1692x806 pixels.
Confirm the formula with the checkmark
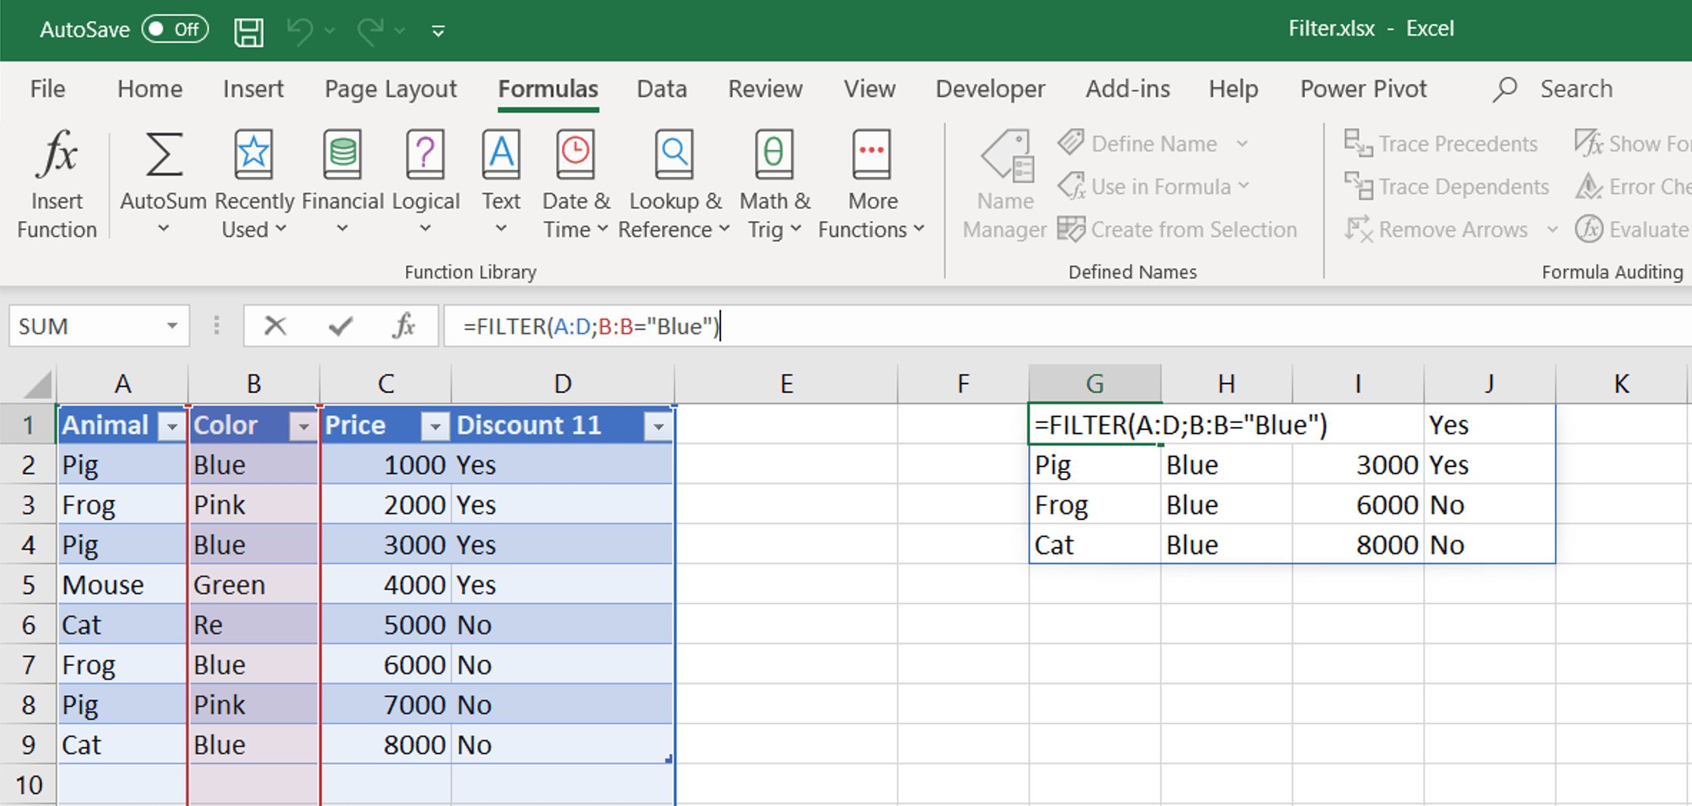coord(340,326)
